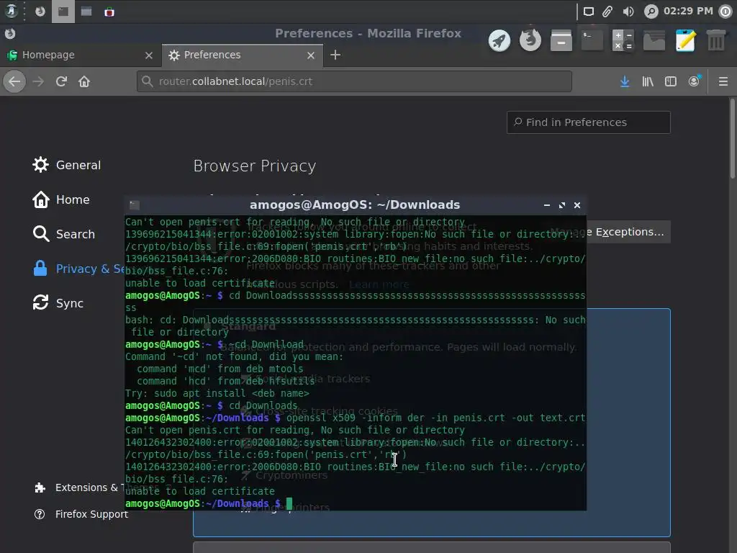Screen dimensions: 737x553
Task: Click the terminal line "command 'mcd' from deb mtools"
Action: coord(220,369)
